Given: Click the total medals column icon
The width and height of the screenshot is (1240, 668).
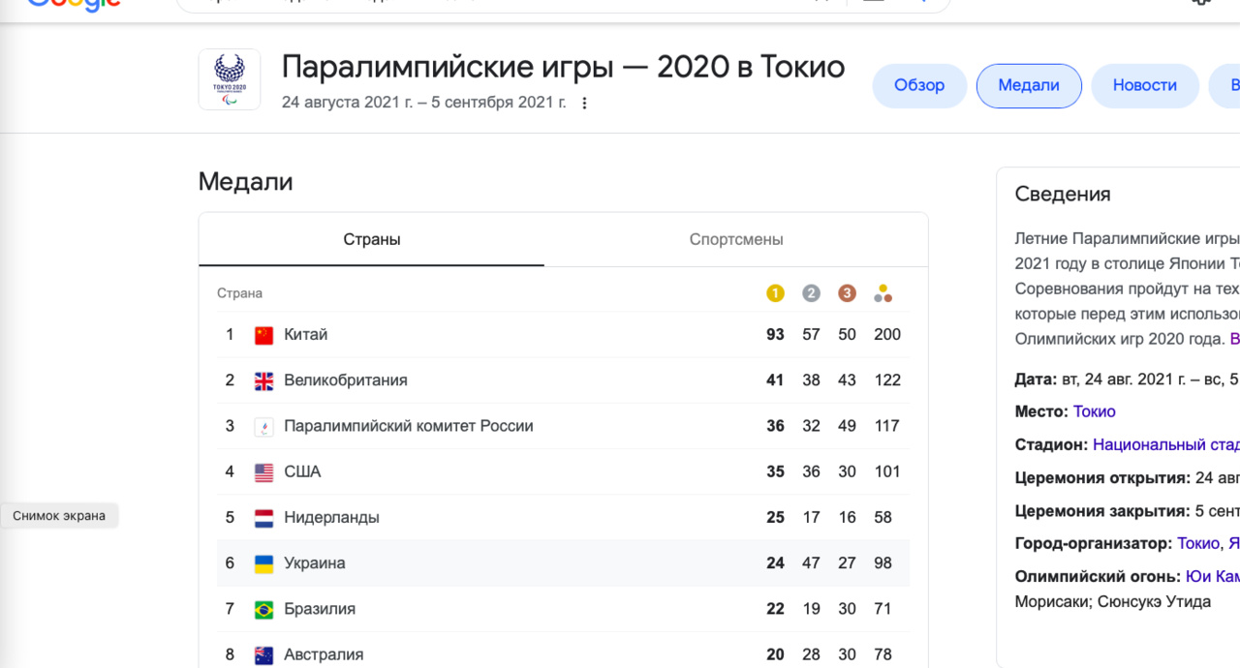Looking at the screenshot, I should 883,293.
